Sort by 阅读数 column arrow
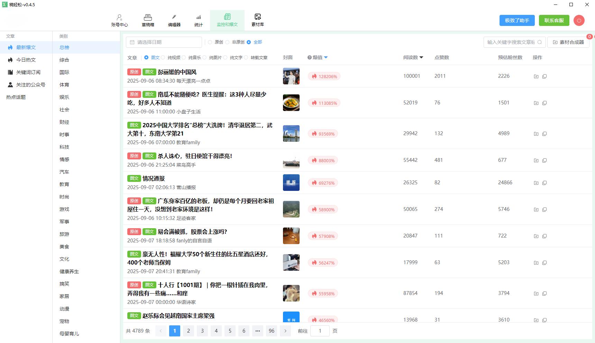Image resolution: width=595 pixels, height=343 pixels. [x=421, y=58]
